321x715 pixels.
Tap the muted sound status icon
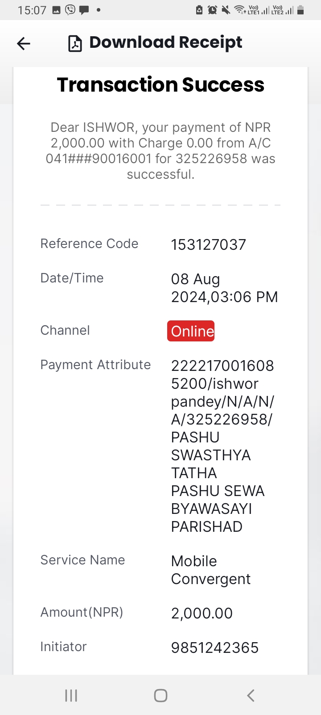coord(226,10)
